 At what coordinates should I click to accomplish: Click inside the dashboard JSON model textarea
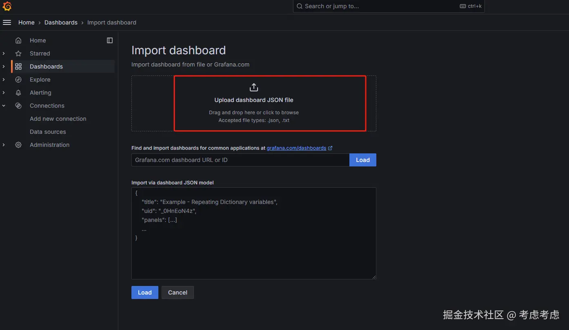[x=253, y=233]
